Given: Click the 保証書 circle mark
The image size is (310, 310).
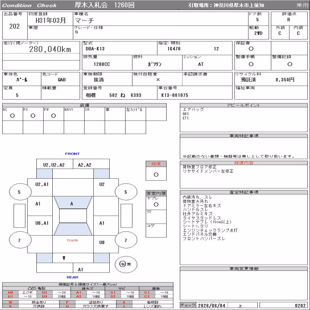Looking at the screenshot, I should 251,49.
